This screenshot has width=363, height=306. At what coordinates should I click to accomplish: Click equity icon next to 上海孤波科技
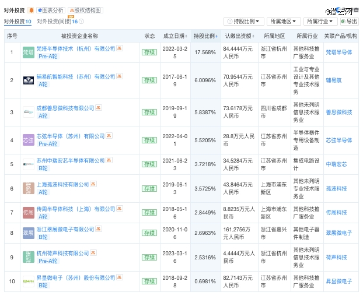click(x=93, y=184)
